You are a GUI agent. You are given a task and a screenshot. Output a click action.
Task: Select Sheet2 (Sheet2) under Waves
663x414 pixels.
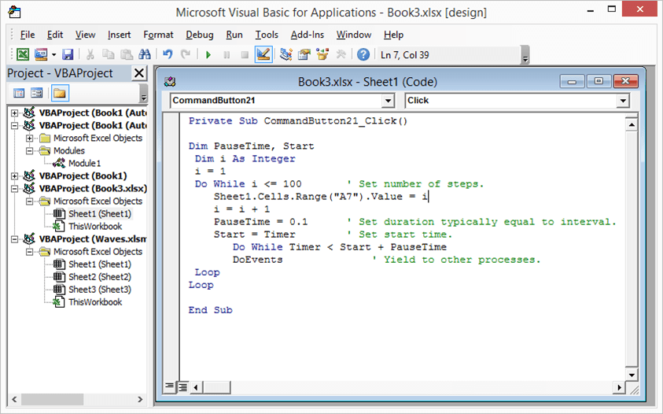coord(100,277)
